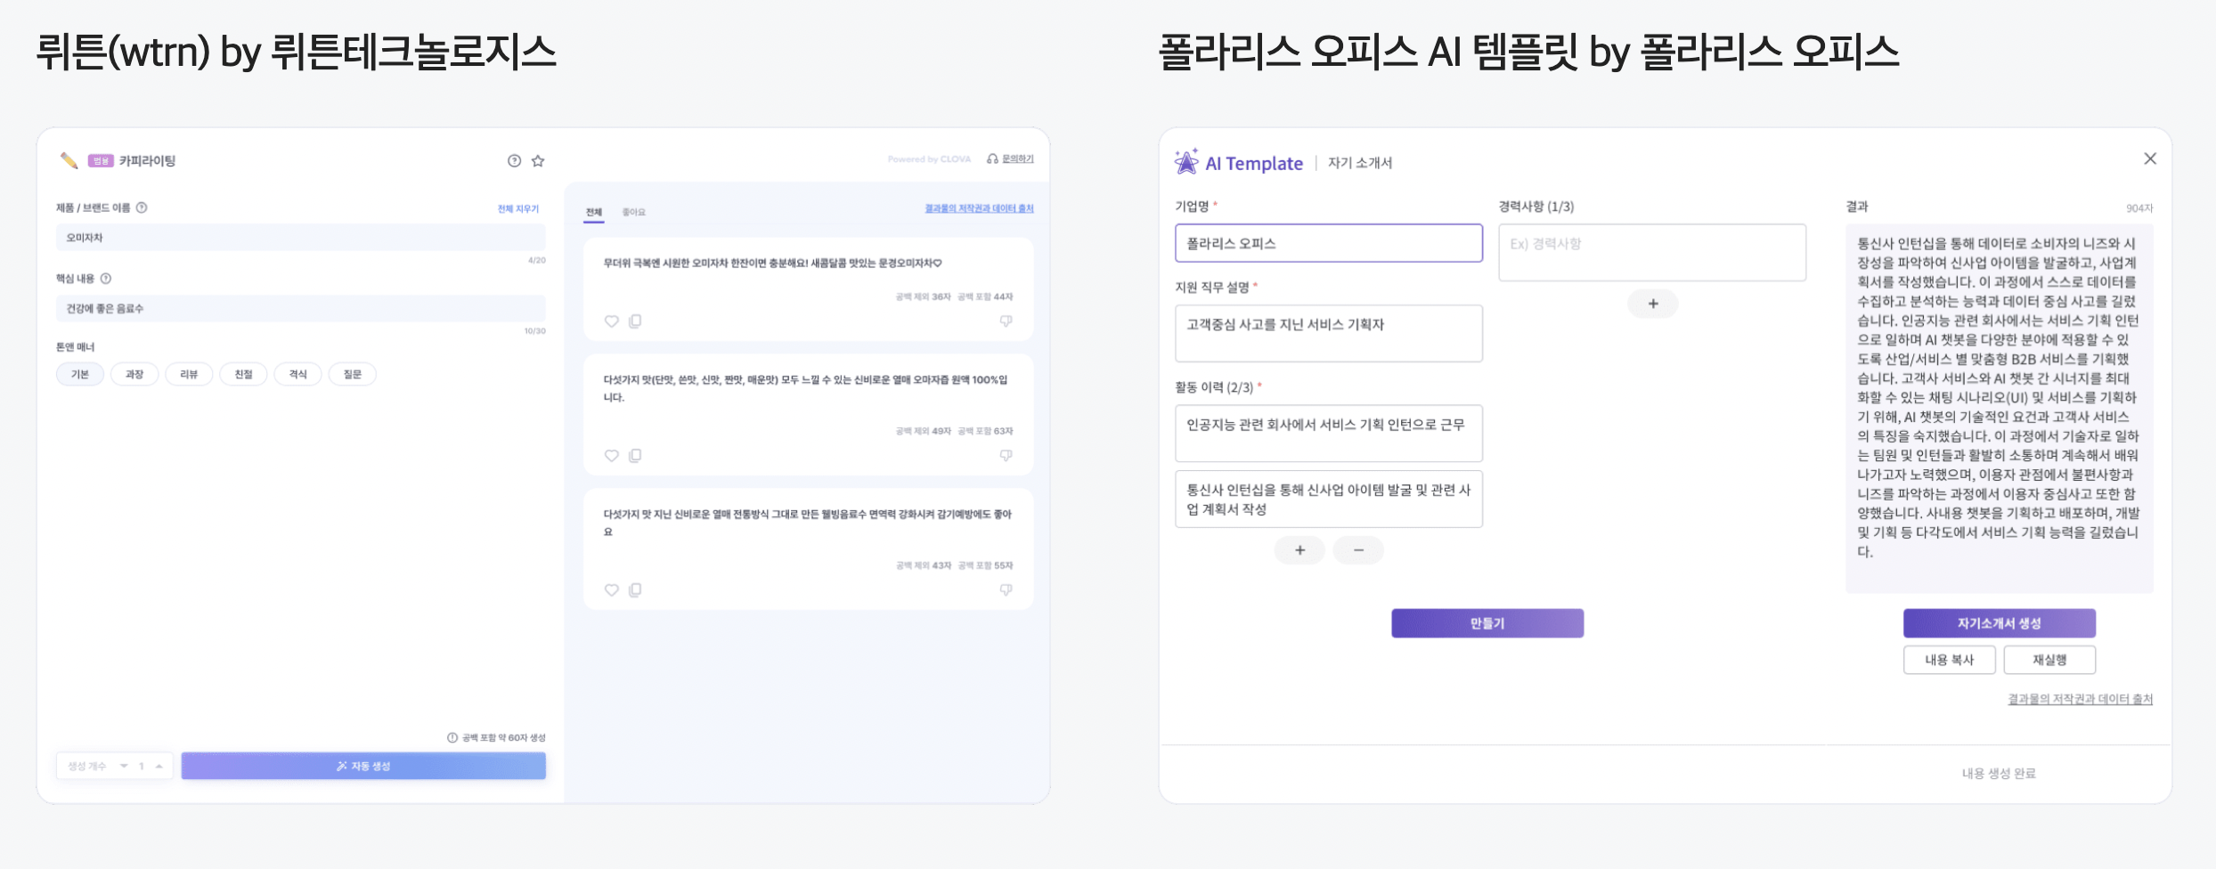This screenshot has width=2216, height=869.
Task: Click the info icon beside 공백 포함 약 60자 생성
Action: pos(452,737)
